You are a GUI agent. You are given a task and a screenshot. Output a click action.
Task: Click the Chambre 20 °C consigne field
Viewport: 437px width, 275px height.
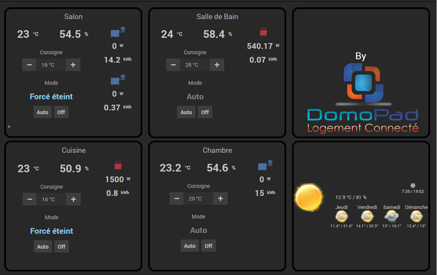point(198,198)
